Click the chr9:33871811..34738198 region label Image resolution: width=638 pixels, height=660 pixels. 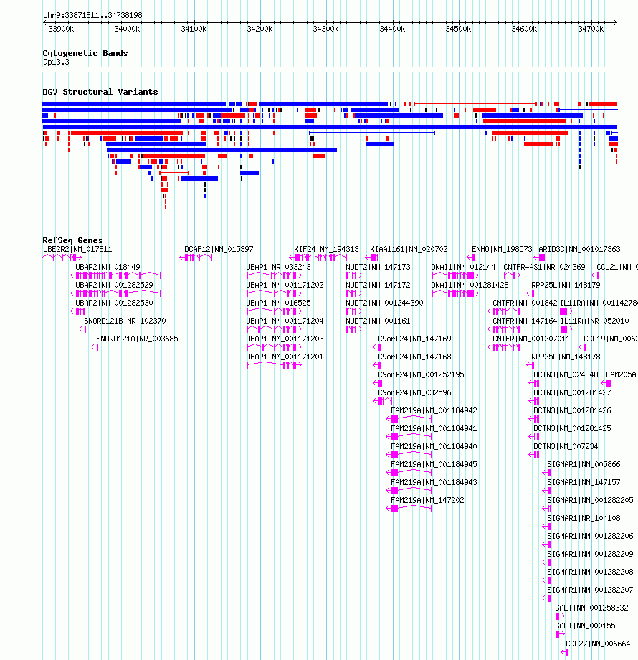pos(92,15)
